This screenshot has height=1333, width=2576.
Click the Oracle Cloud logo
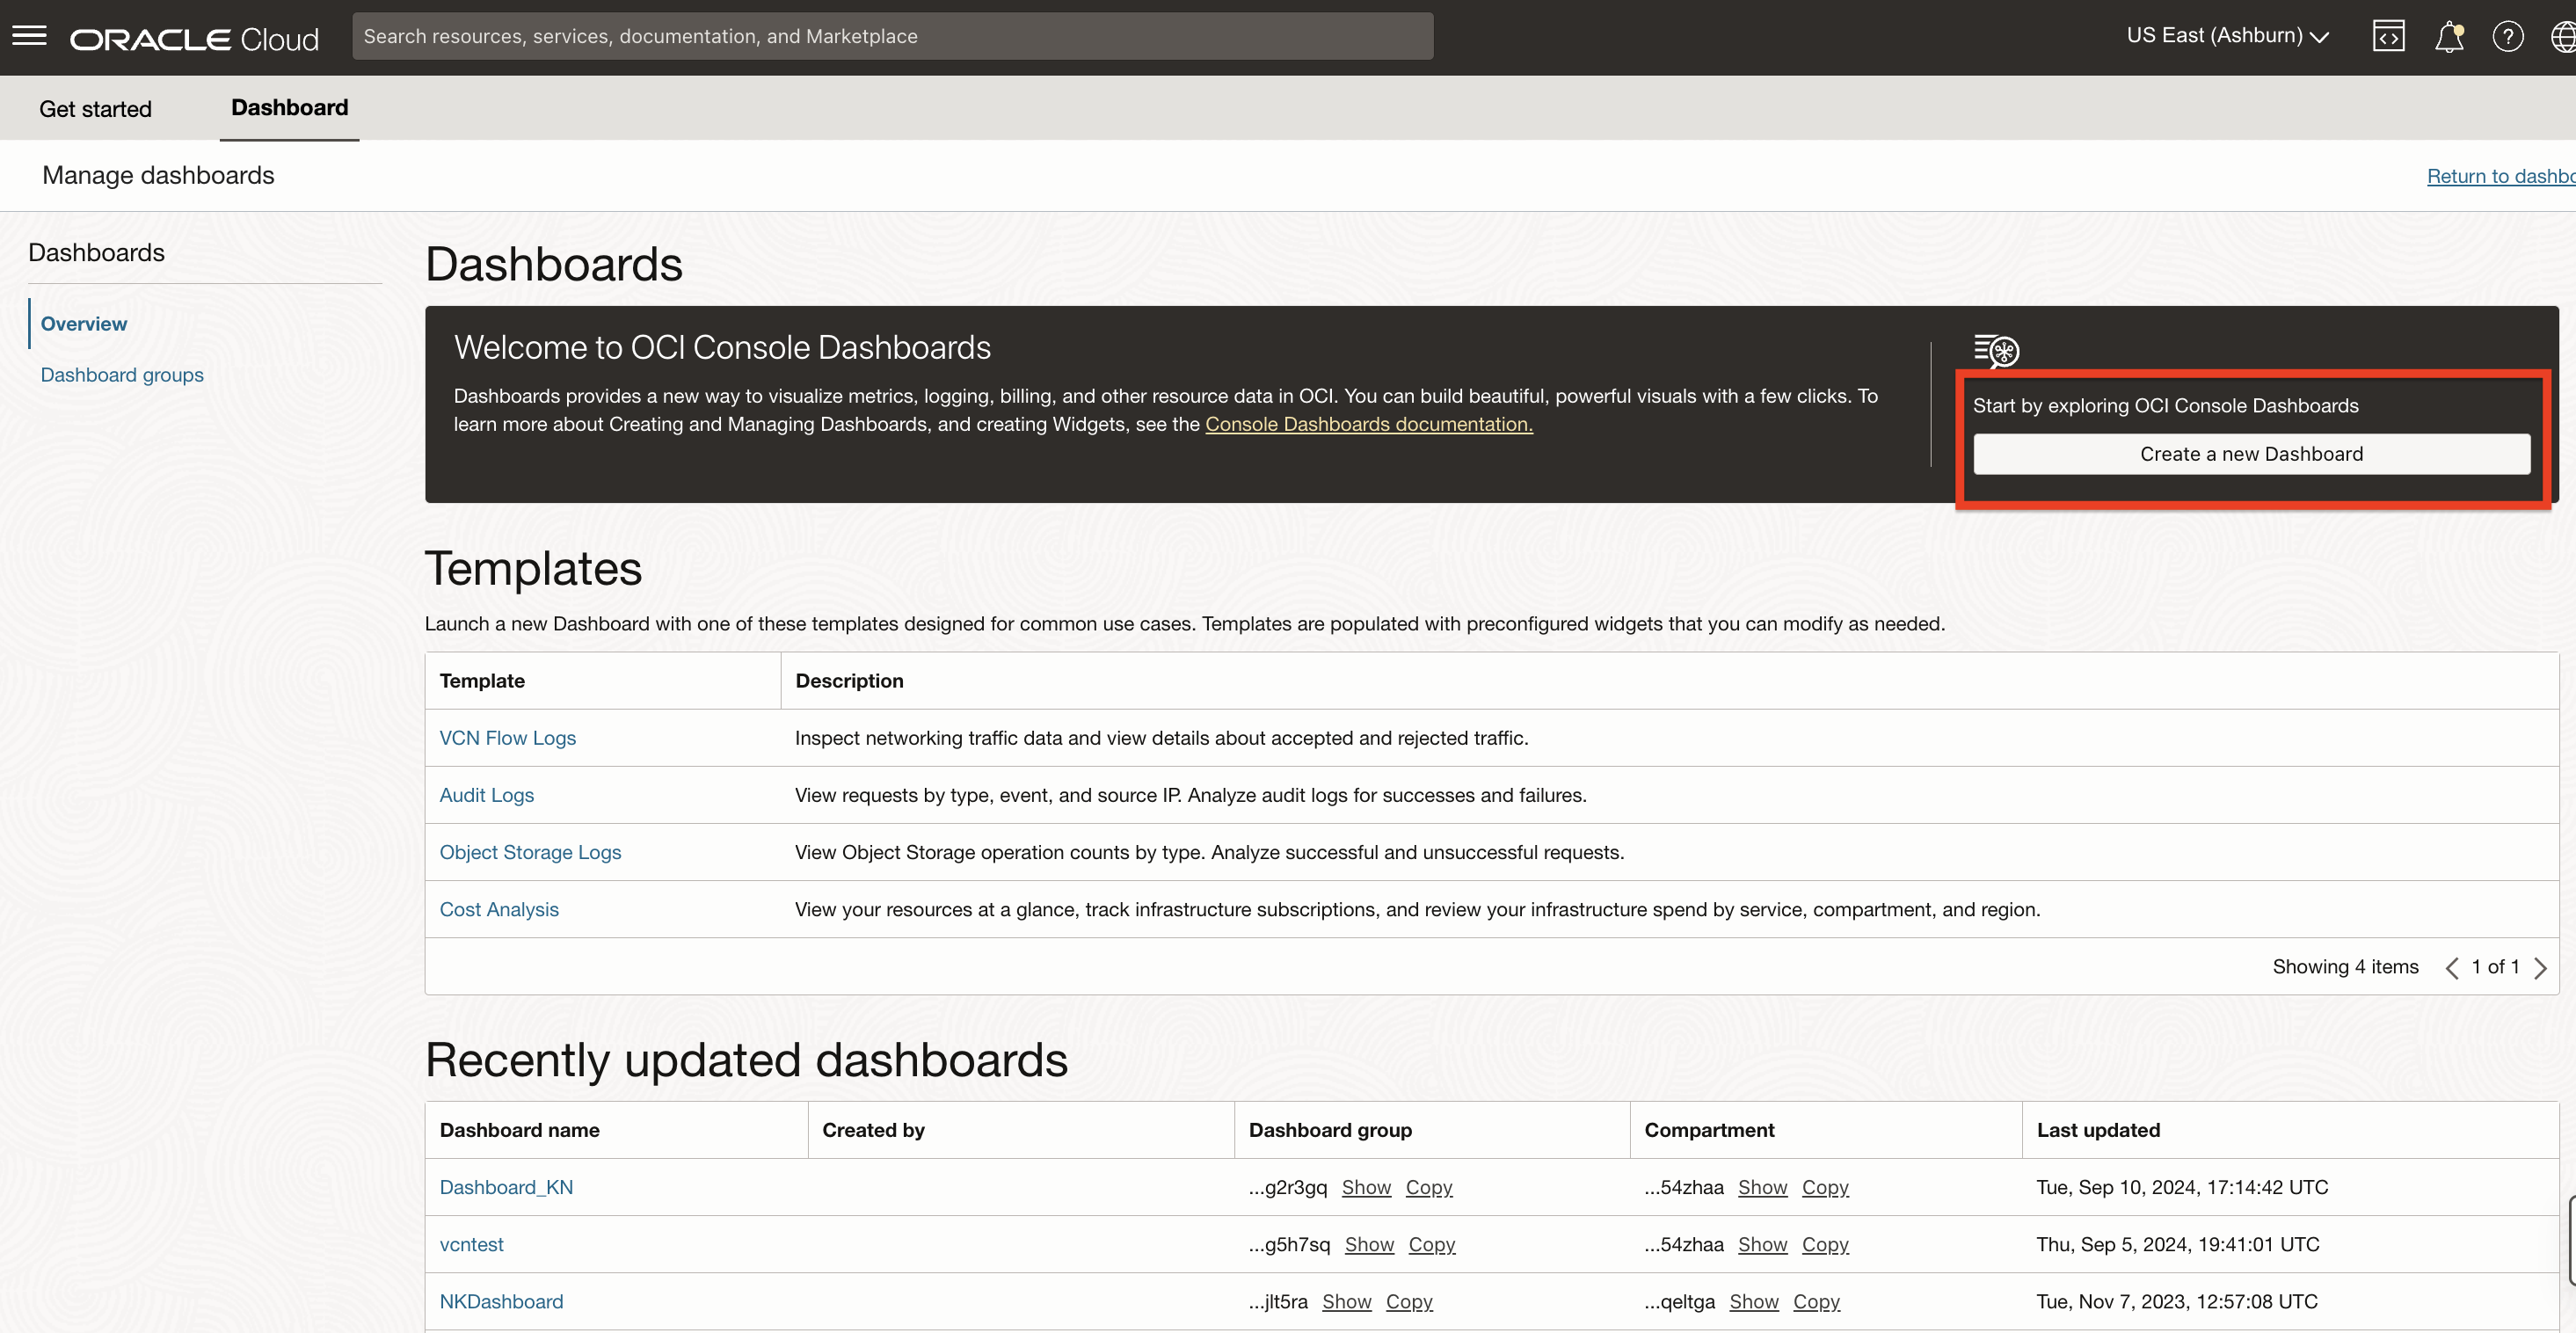(x=193, y=38)
